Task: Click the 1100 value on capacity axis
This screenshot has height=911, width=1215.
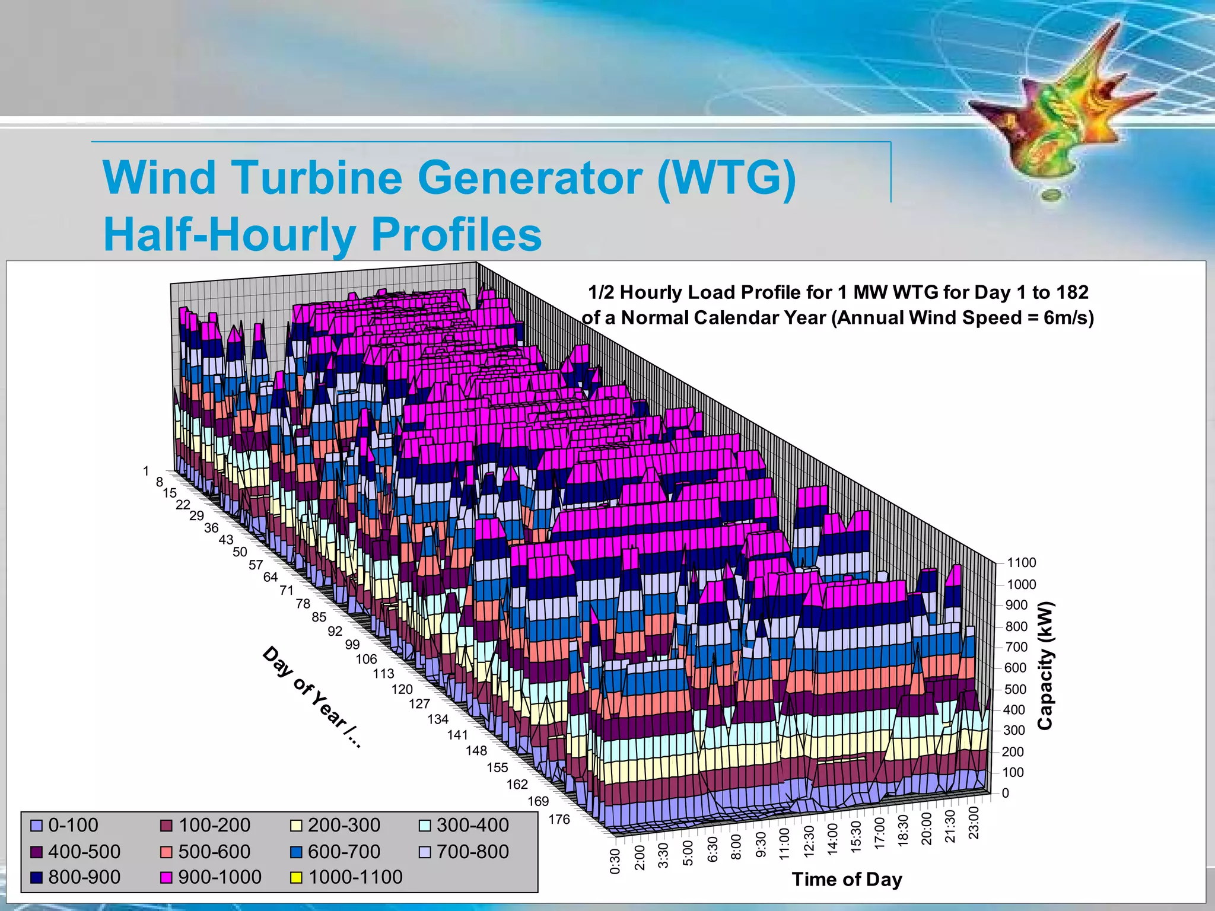Action: click(1021, 562)
